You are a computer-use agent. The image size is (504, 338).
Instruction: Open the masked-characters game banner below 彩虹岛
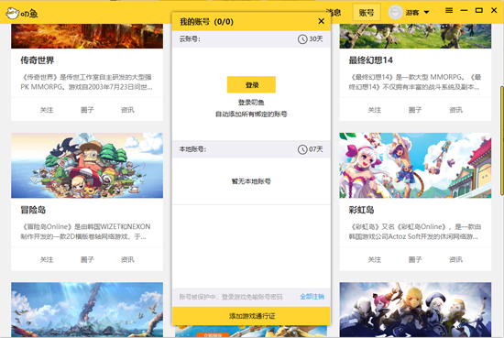[415, 310]
